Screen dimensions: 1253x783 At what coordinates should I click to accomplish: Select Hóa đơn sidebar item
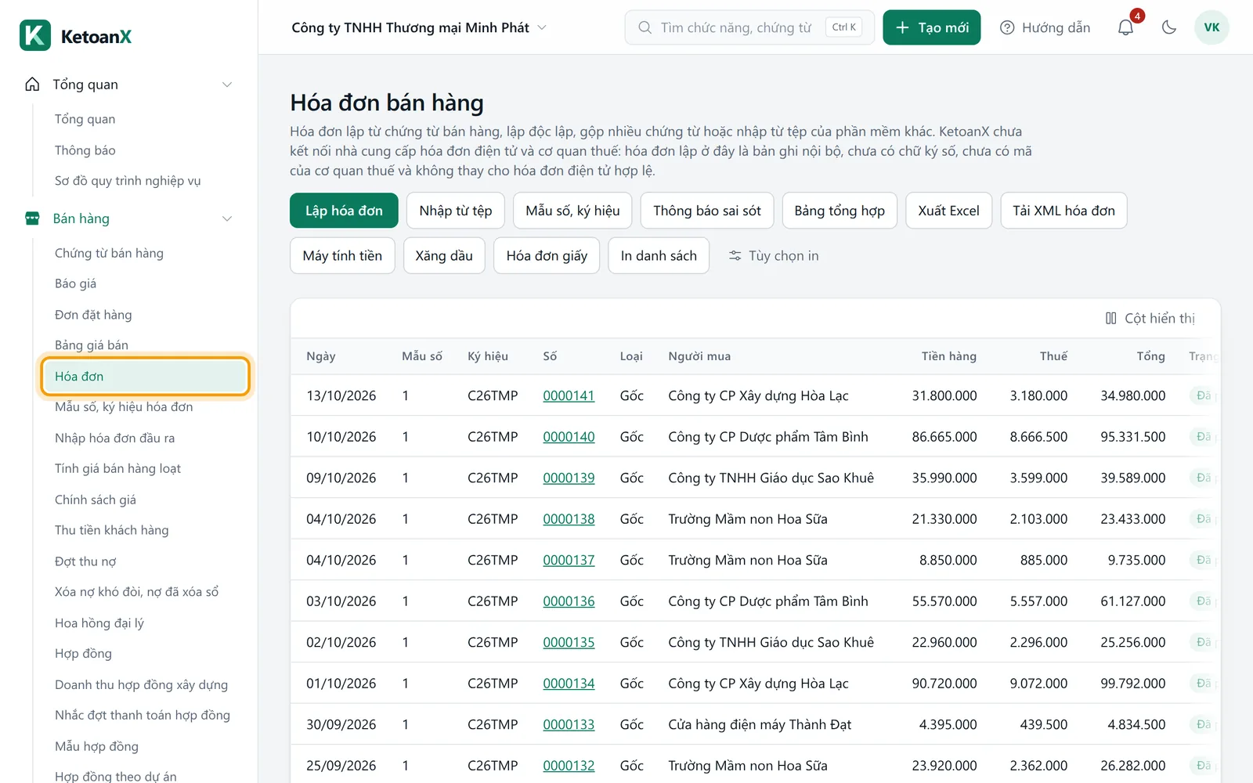pos(145,376)
